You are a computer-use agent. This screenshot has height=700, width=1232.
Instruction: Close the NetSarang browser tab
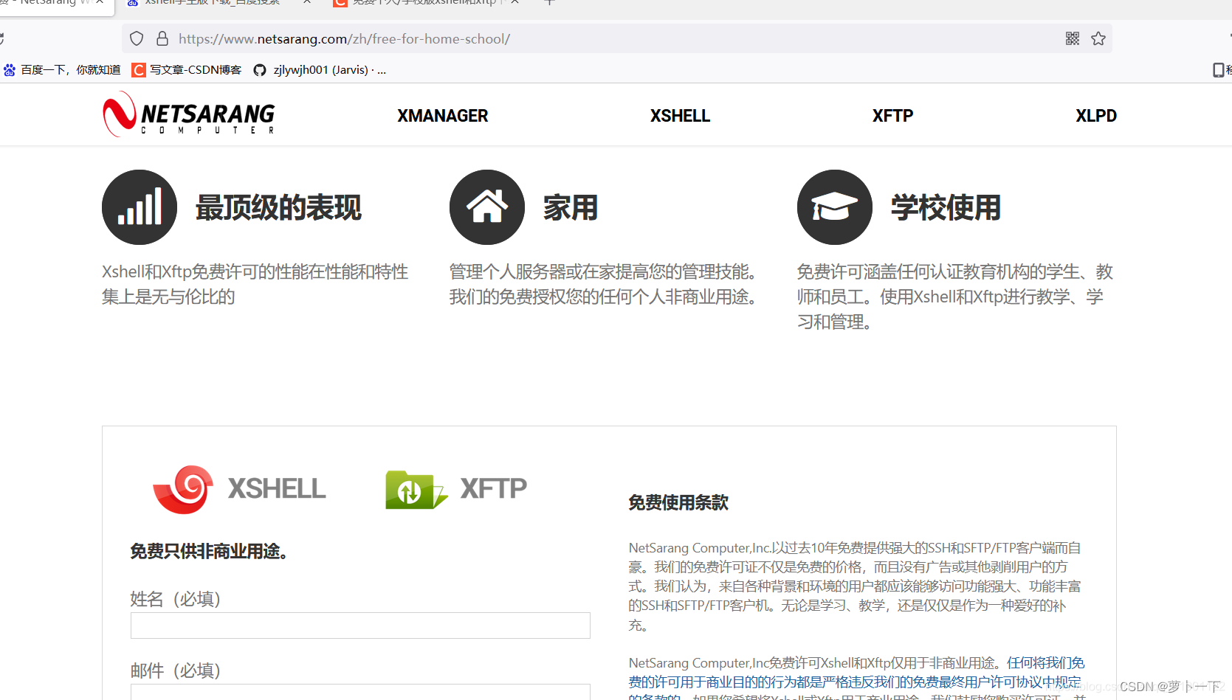100,2
